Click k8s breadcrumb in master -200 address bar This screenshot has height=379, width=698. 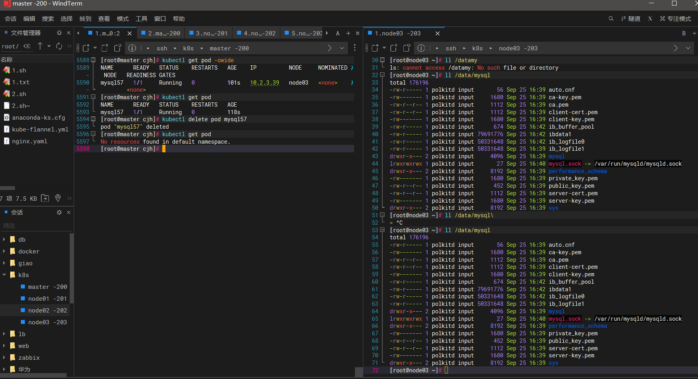[188, 48]
